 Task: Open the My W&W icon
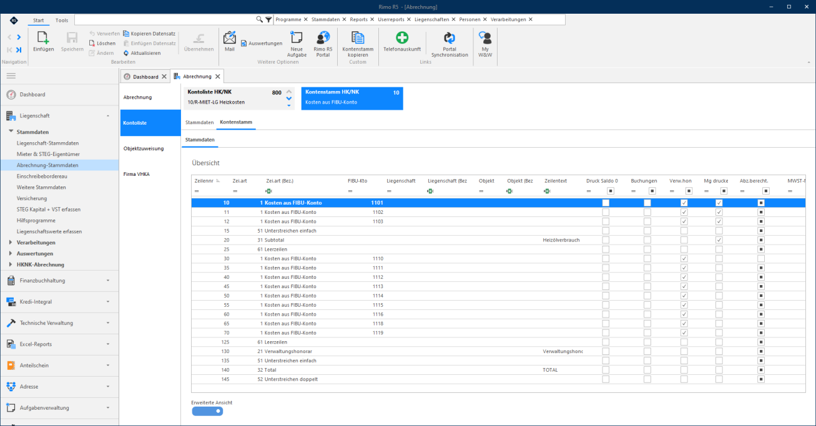coord(485,38)
